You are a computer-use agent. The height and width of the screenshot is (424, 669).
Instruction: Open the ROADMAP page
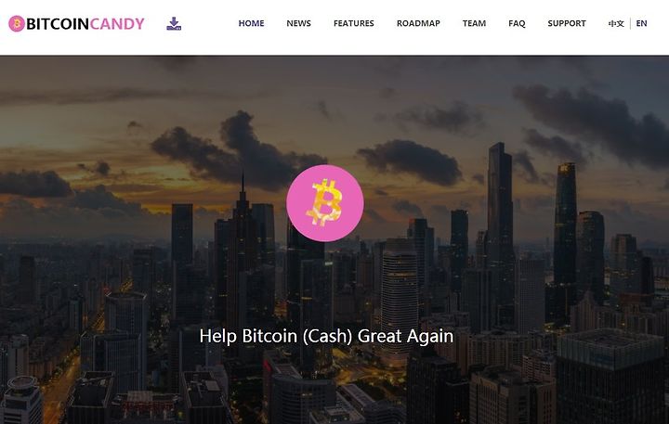tap(418, 23)
